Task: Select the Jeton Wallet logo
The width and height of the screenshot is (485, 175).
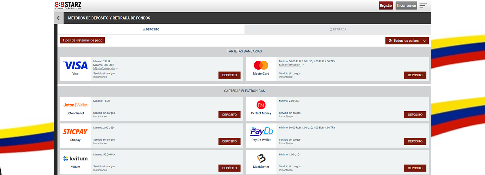Action: pos(76,105)
